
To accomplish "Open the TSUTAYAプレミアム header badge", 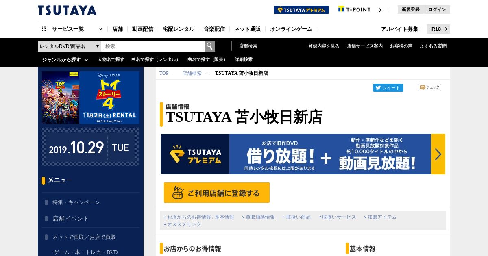I will (301, 10).
